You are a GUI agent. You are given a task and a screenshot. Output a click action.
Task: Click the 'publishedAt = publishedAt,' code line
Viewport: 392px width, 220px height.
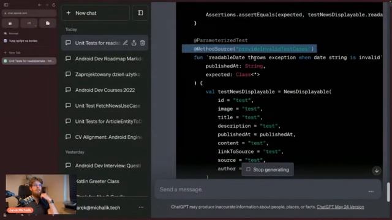pyautogui.click(x=257, y=134)
